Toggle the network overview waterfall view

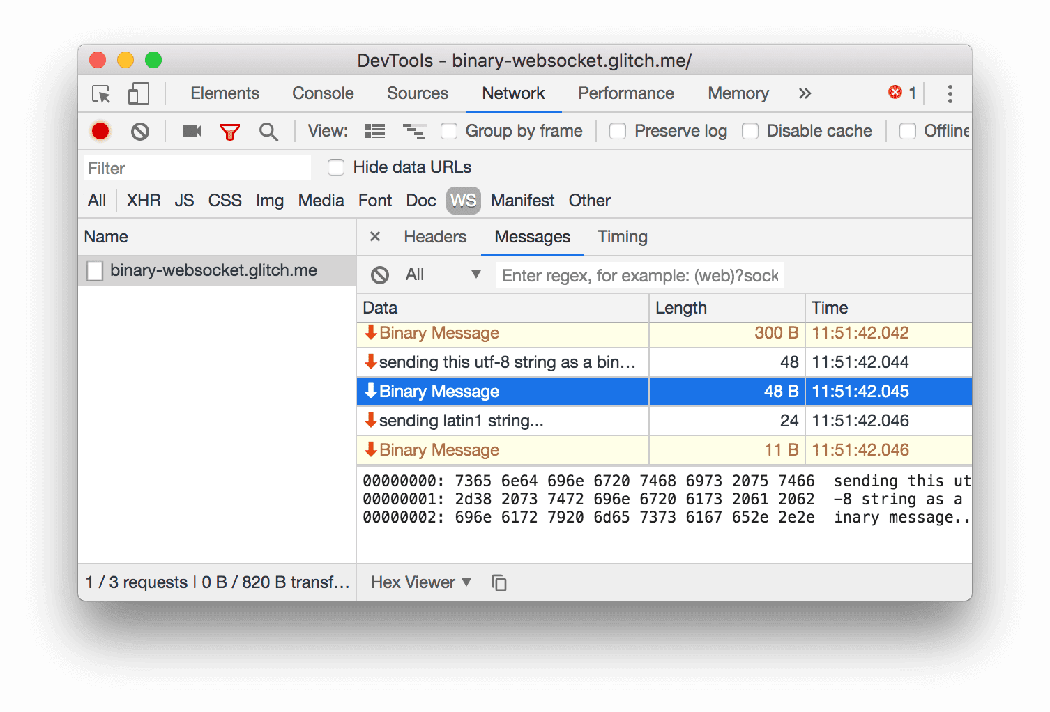tap(414, 130)
